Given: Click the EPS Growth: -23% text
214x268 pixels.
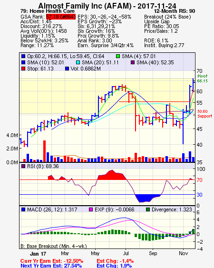Looking at the screenshot, I should pyautogui.click(x=99, y=21).
